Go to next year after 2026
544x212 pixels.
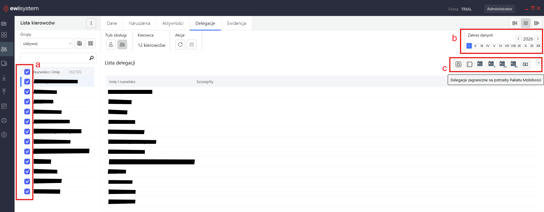[538, 39]
